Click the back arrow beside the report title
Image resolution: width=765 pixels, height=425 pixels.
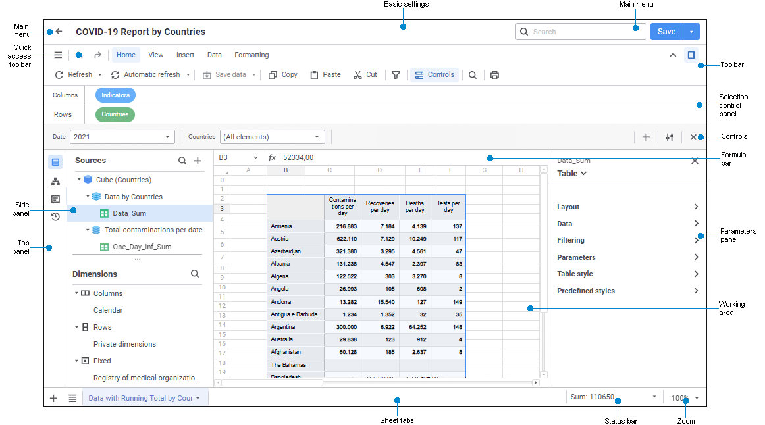[x=59, y=32]
